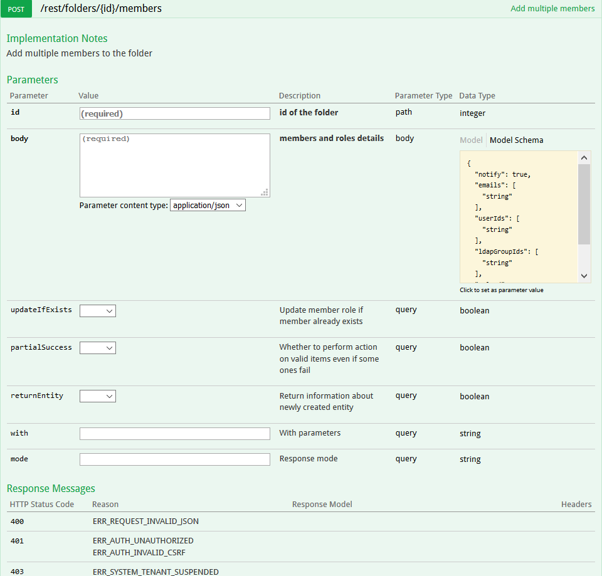Open the Parameter content type dropdown

pyautogui.click(x=208, y=205)
